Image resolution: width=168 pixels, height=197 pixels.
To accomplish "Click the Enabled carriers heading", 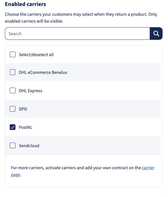I will click(x=25, y=4).
